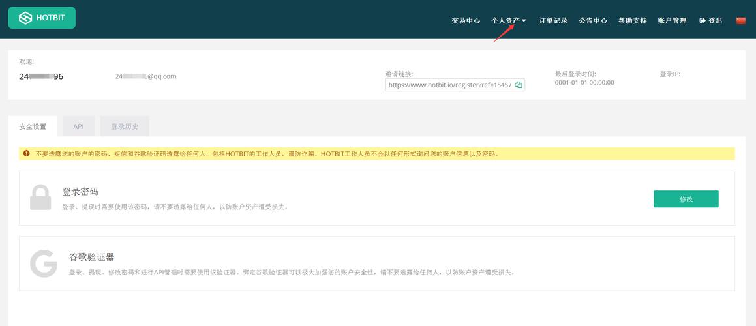
Task: Open the 公告中心 menu item
Action: click(x=593, y=20)
